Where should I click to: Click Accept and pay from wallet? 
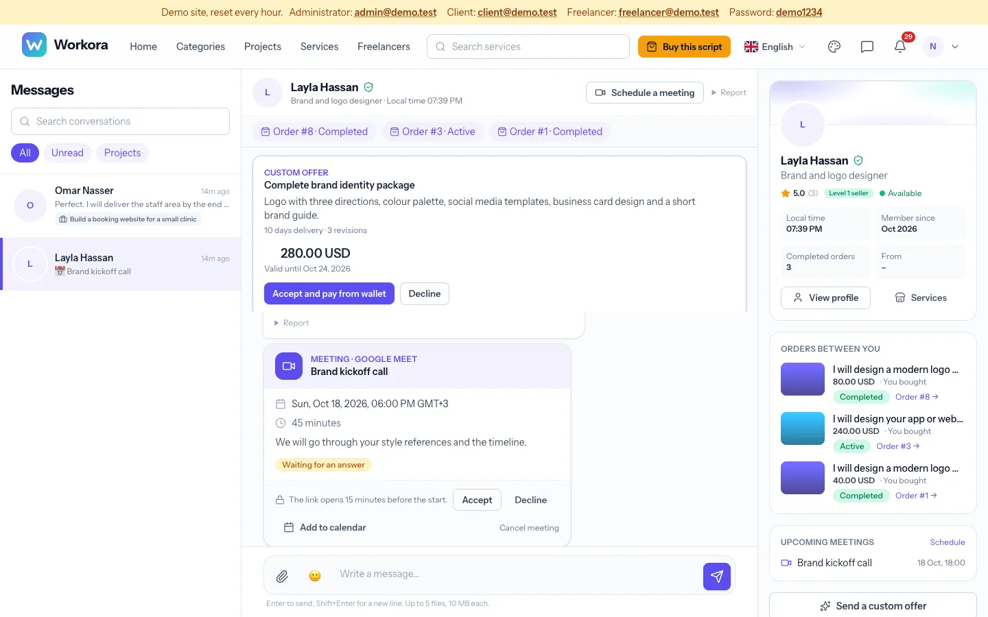pyautogui.click(x=329, y=293)
